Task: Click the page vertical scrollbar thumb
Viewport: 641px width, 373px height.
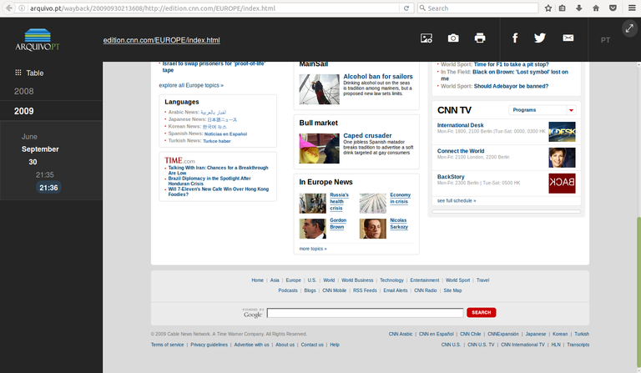Action: point(638,292)
